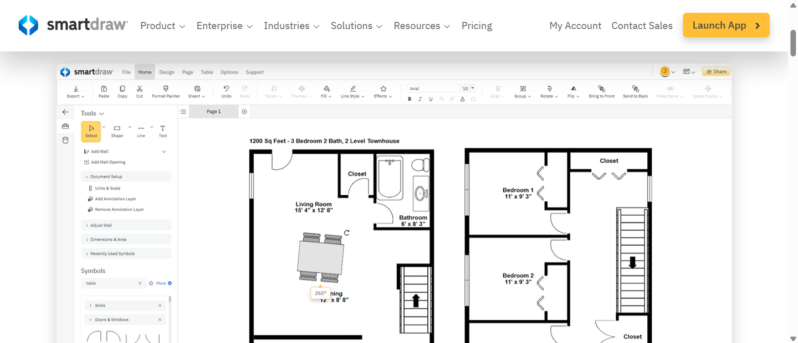Click the star favorites icon near More
Screen dimensions: 798x343
click(151, 283)
